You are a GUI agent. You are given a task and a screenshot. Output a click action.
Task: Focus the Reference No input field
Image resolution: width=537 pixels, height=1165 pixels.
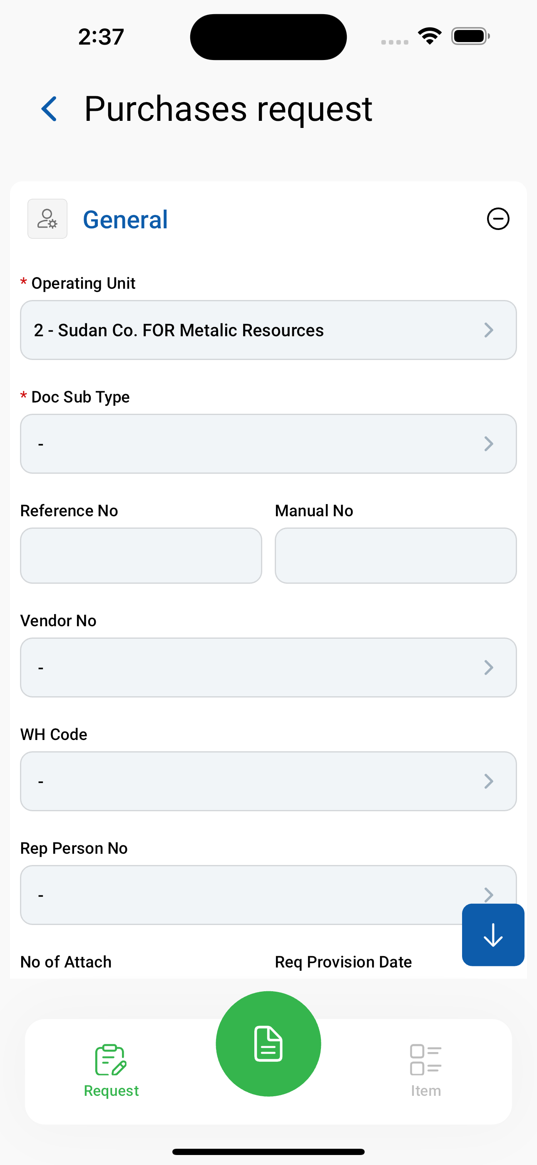click(141, 555)
